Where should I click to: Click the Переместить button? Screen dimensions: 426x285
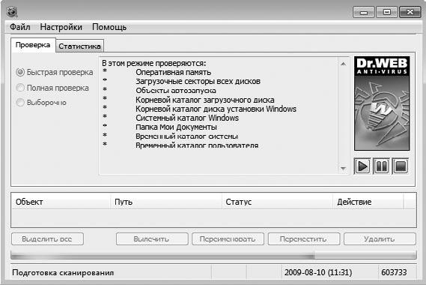coord(304,239)
